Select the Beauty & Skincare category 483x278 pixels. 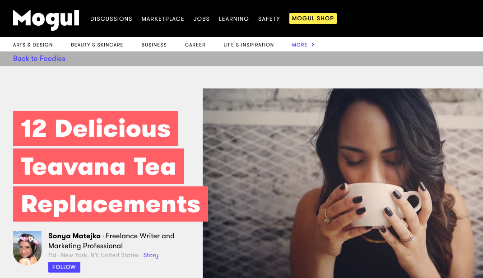tap(97, 45)
